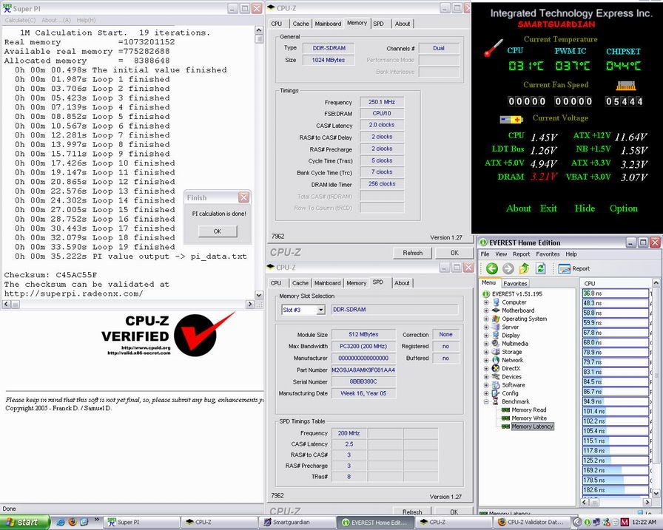Select the Devices icon in EVEREST tree
The image size is (663, 530).
[x=496, y=377]
